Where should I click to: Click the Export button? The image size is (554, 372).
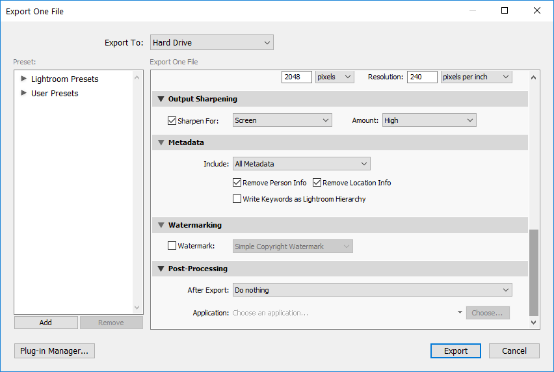(x=455, y=351)
